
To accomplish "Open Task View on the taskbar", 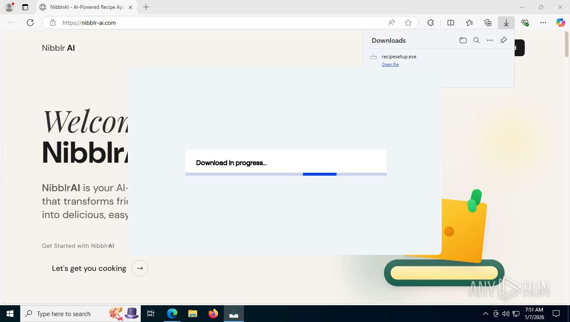I will (x=151, y=314).
